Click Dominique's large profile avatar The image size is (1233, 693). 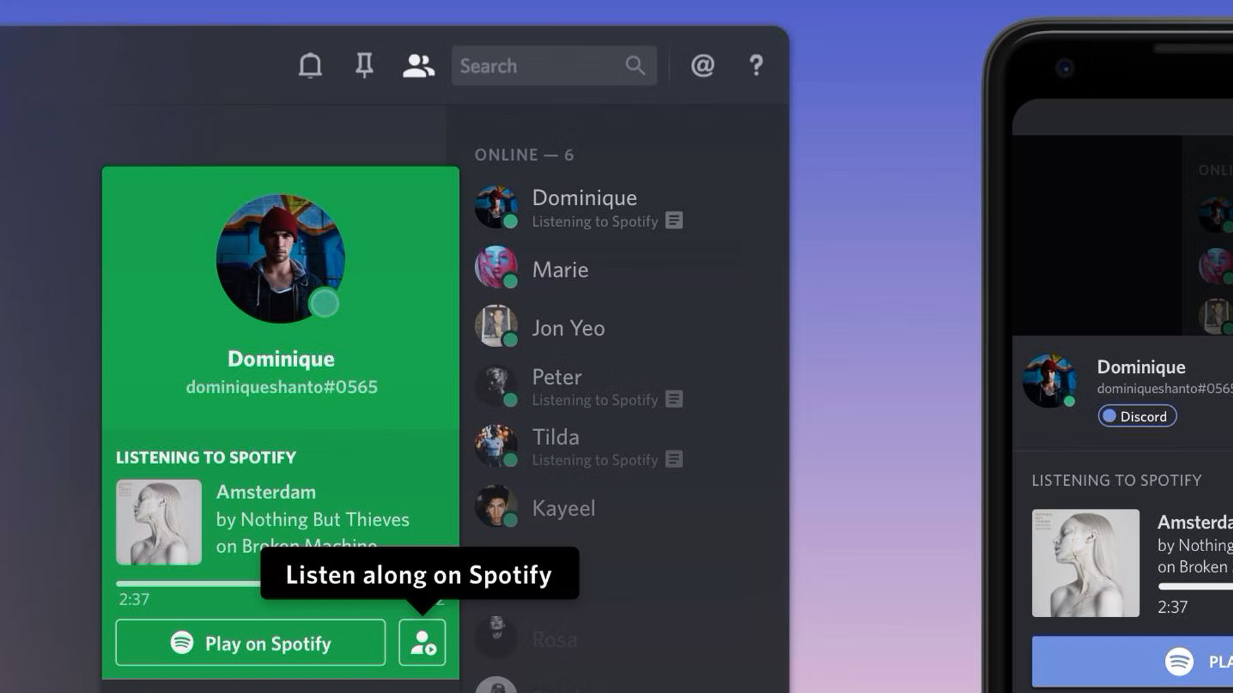point(281,259)
